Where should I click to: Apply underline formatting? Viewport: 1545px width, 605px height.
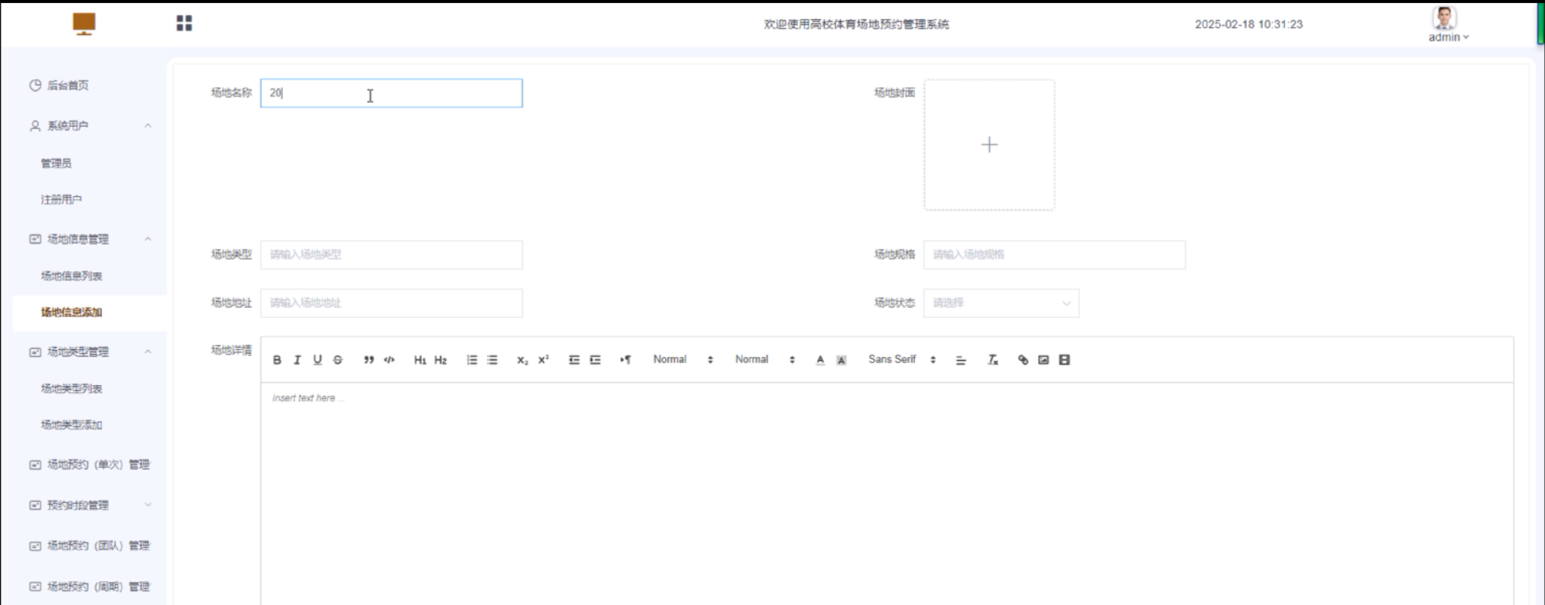(317, 360)
